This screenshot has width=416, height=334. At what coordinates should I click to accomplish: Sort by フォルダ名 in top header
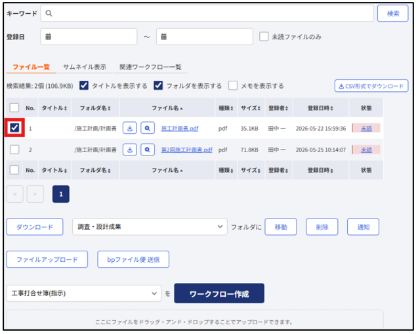(95, 108)
